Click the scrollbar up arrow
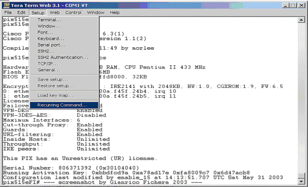 click(302, 20)
